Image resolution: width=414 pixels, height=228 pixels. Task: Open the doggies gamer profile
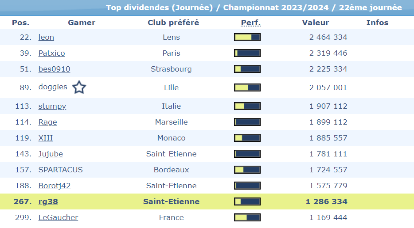point(53,87)
